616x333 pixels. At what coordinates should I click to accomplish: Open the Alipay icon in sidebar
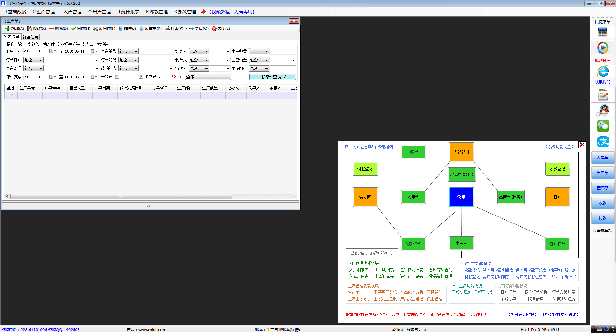point(603,142)
